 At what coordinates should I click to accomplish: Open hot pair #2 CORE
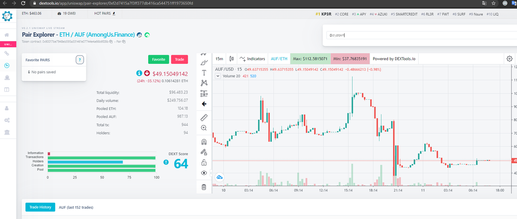click(x=342, y=14)
